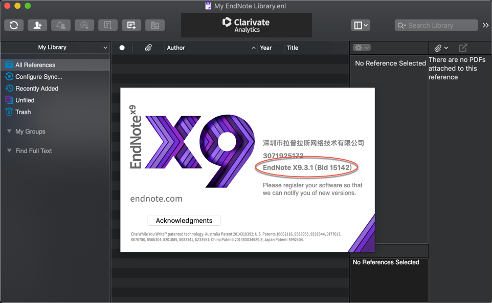Click the open PDF externally icon

(x=463, y=48)
